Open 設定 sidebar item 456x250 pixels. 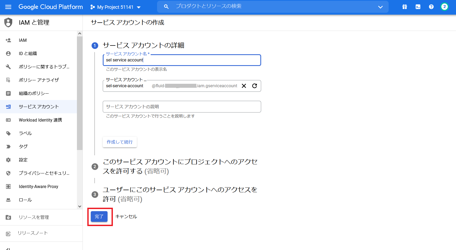pyautogui.click(x=38, y=160)
